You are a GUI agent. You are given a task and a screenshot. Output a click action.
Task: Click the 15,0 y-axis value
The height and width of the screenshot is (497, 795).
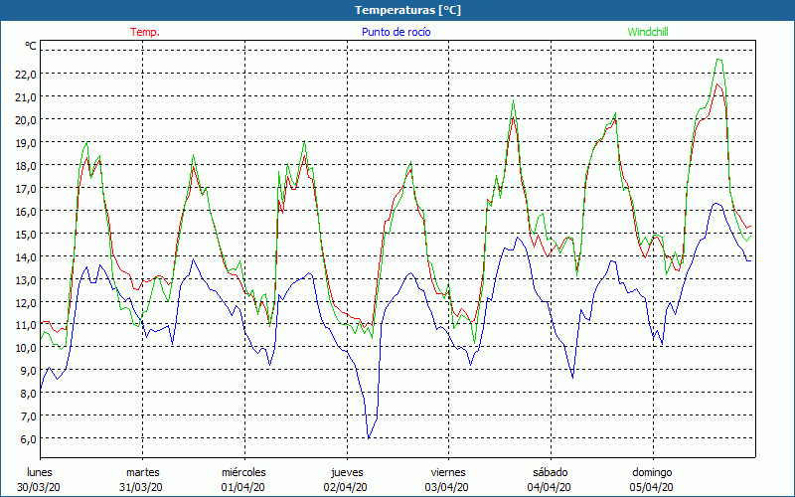coord(27,234)
